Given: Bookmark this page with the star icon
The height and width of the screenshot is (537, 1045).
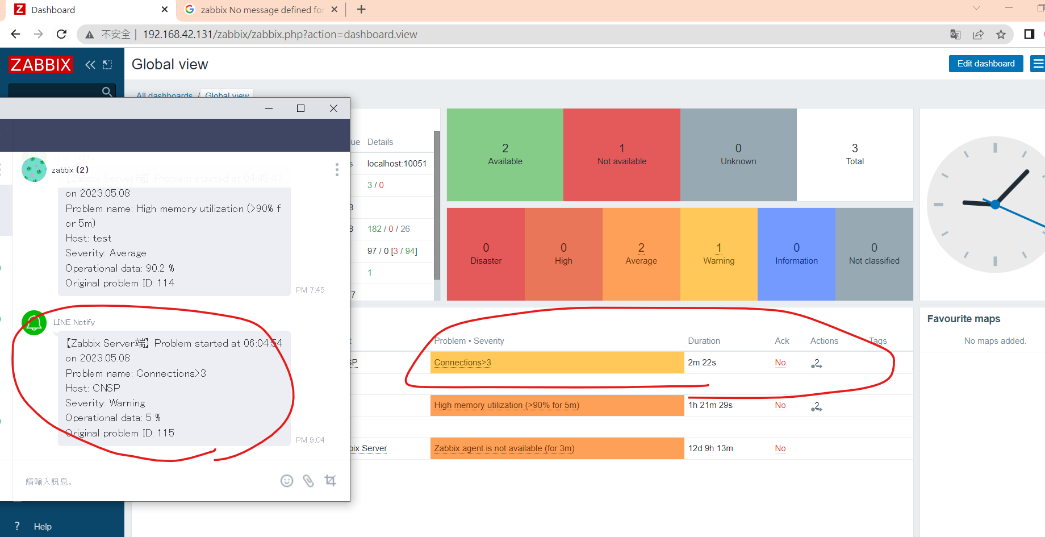Looking at the screenshot, I should tap(1001, 35).
